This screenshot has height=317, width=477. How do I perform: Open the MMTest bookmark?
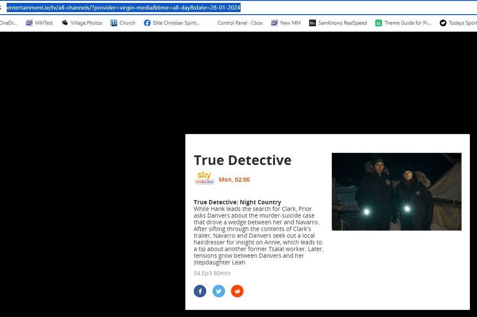(39, 23)
